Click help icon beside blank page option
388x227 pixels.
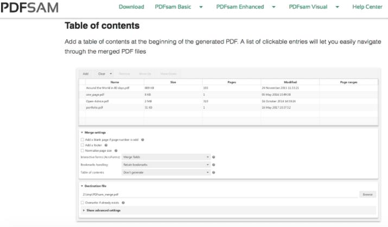pos(143,139)
